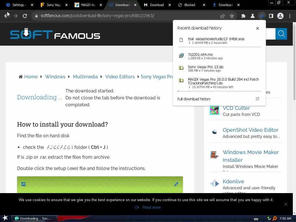Open cookie Read more link

pos(151,207)
